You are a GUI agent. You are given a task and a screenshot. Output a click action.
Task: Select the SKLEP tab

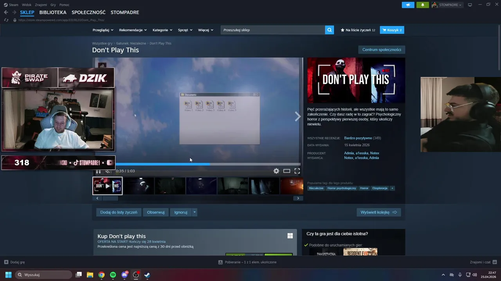point(27,12)
